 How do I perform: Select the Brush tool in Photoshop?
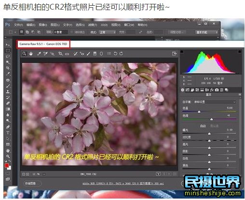coord(8,86)
